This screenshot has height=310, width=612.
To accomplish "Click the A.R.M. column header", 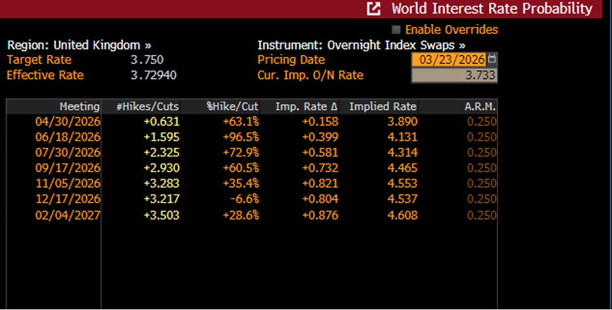I will tap(480, 107).
